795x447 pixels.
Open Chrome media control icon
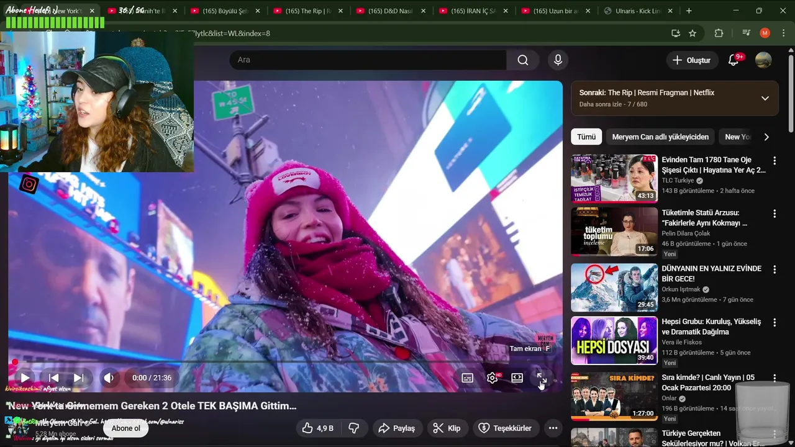pos(747,33)
